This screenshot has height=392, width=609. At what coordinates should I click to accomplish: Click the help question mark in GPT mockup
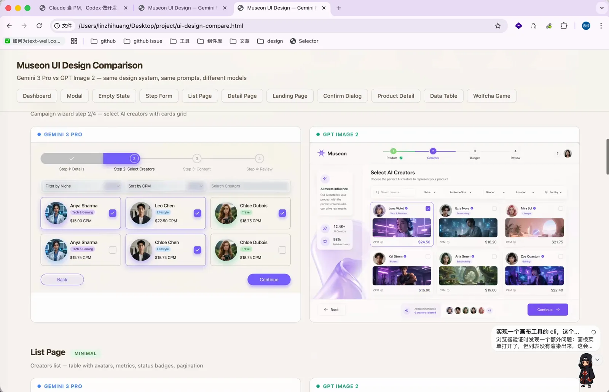(558, 153)
